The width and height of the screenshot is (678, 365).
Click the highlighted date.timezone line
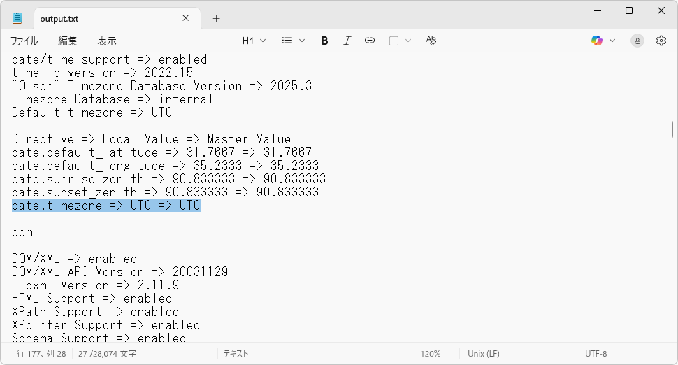106,206
